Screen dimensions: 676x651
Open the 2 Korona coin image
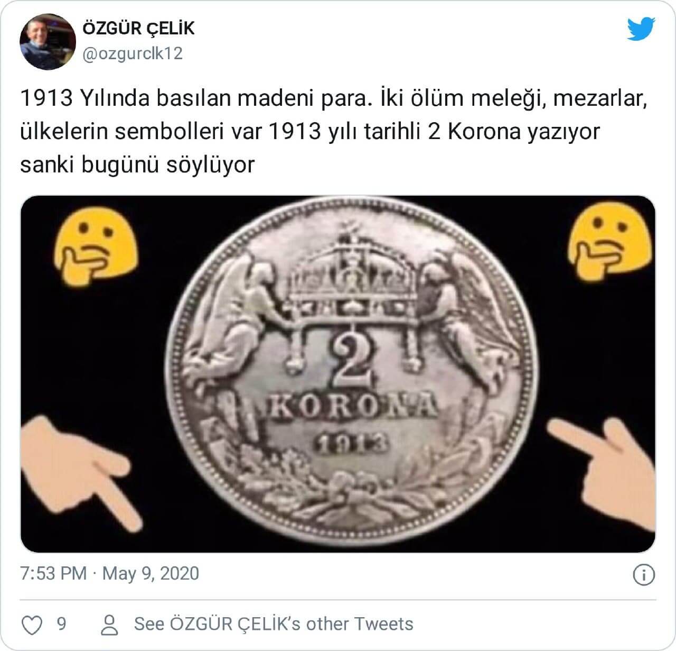(x=338, y=374)
